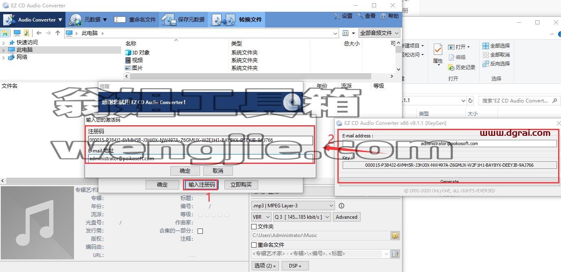Cancel activation with 取消 button

click(x=218, y=171)
